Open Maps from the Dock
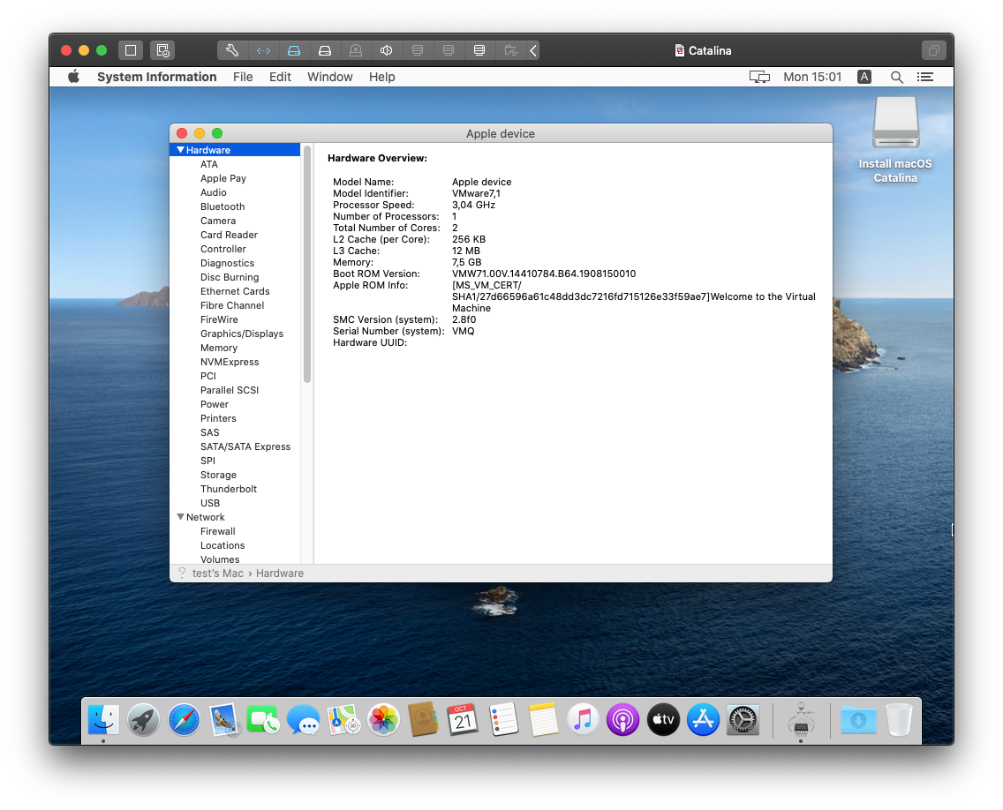This screenshot has height=810, width=1003. pyautogui.click(x=343, y=721)
